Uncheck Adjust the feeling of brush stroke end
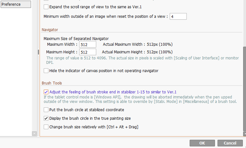Viewport: 246px width, 148px height. click(x=46, y=92)
